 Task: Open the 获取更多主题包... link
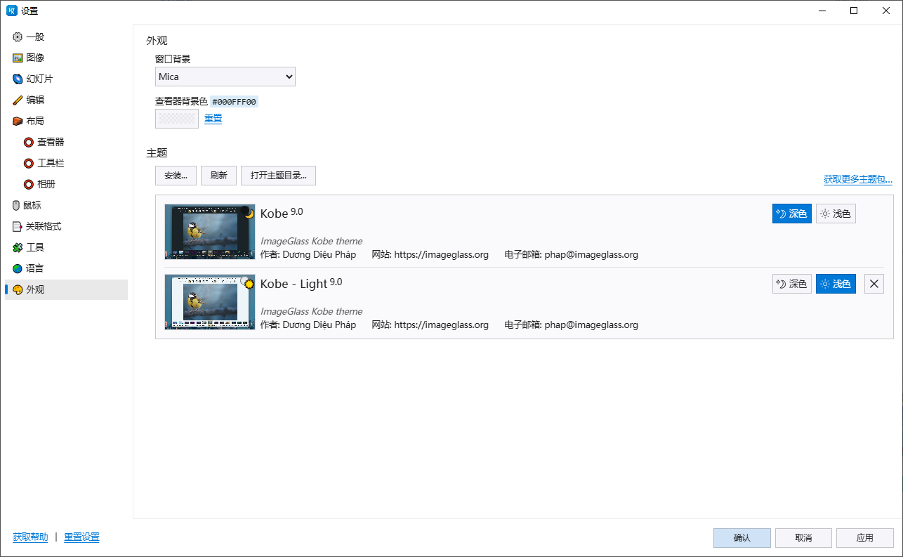858,179
